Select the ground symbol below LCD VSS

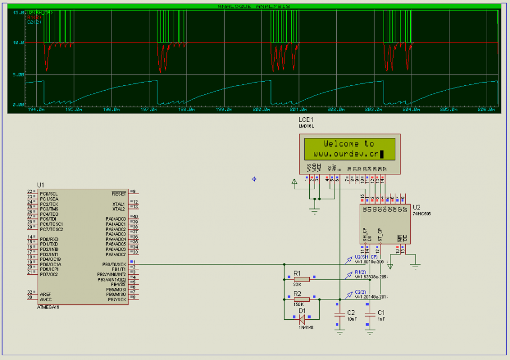tap(314, 209)
